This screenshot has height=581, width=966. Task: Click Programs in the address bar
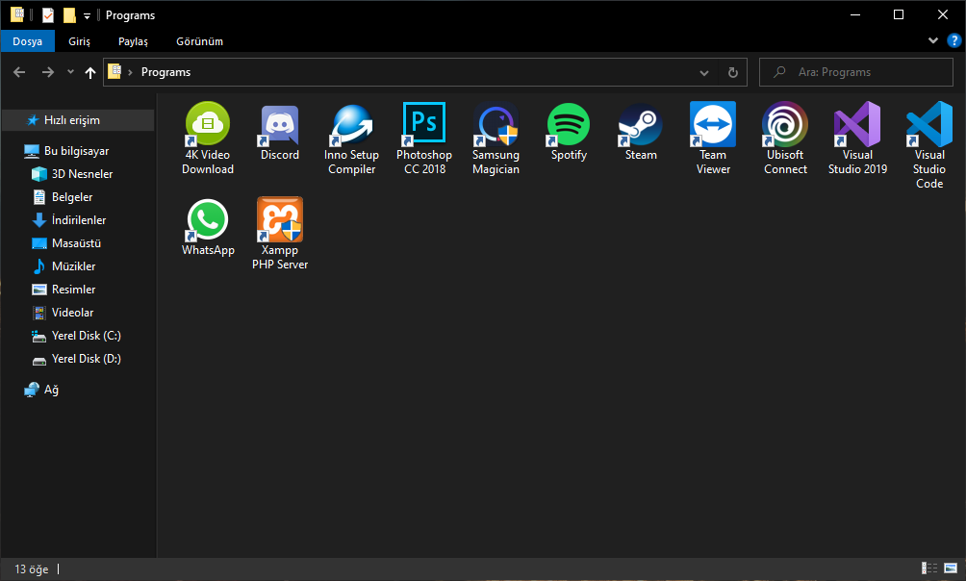[165, 72]
